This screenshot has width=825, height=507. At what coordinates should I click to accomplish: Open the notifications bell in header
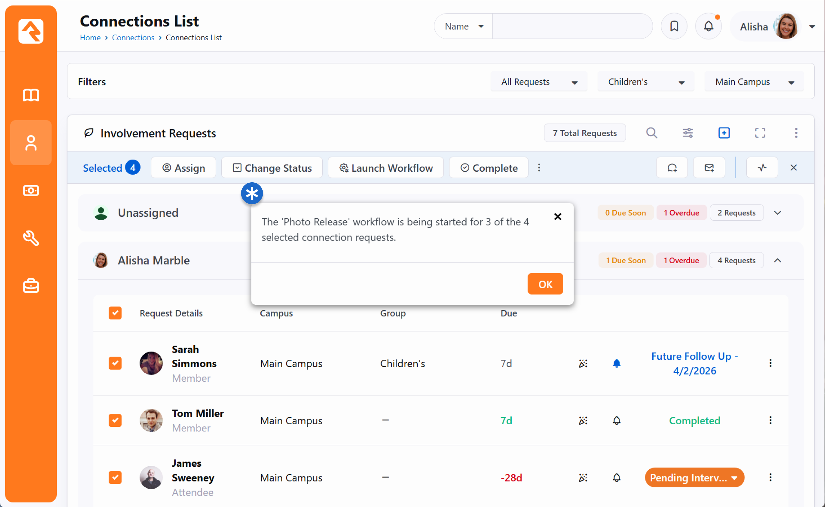708,26
